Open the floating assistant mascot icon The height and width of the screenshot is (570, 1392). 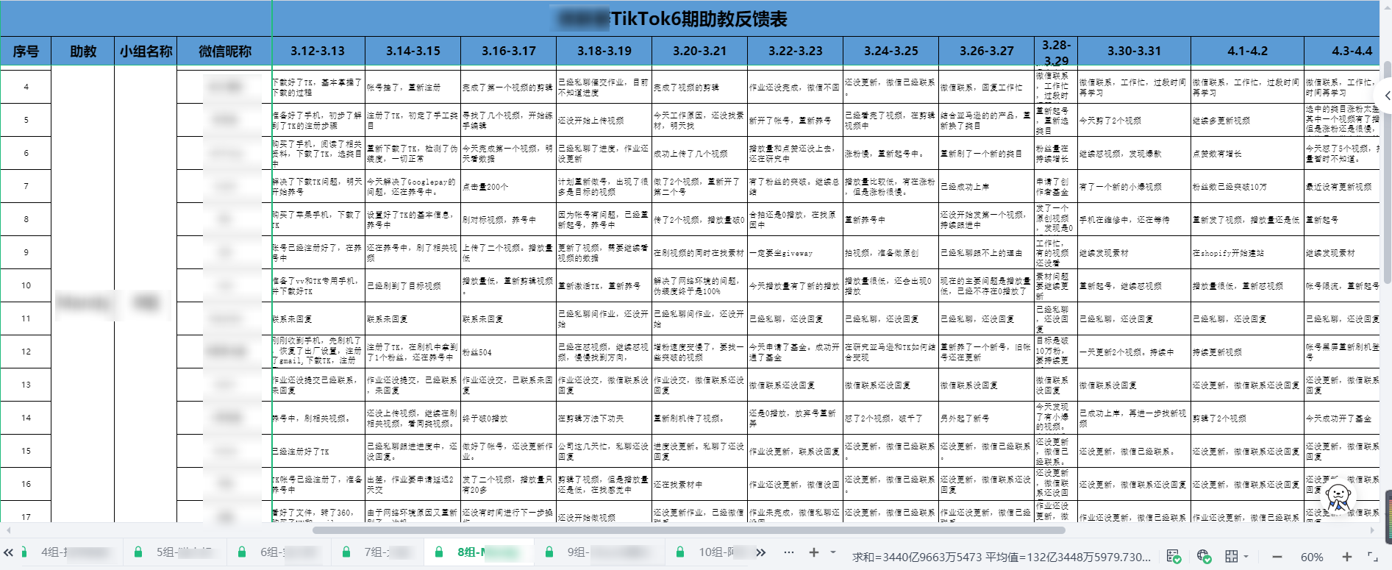pyautogui.click(x=1338, y=497)
